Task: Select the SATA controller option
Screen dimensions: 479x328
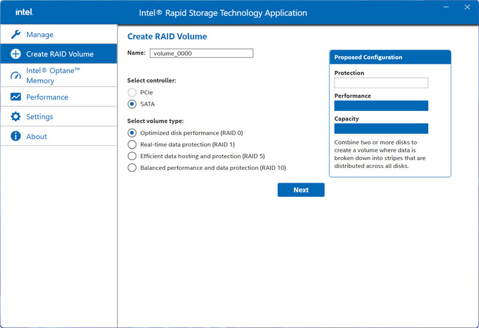Action: tap(132, 104)
